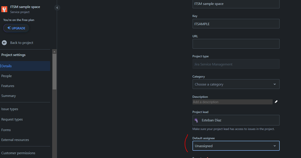The width and height of the screenshot is (301, 158).
Task: Go to Request types in the sidebar
Action: tap(12, 119)
